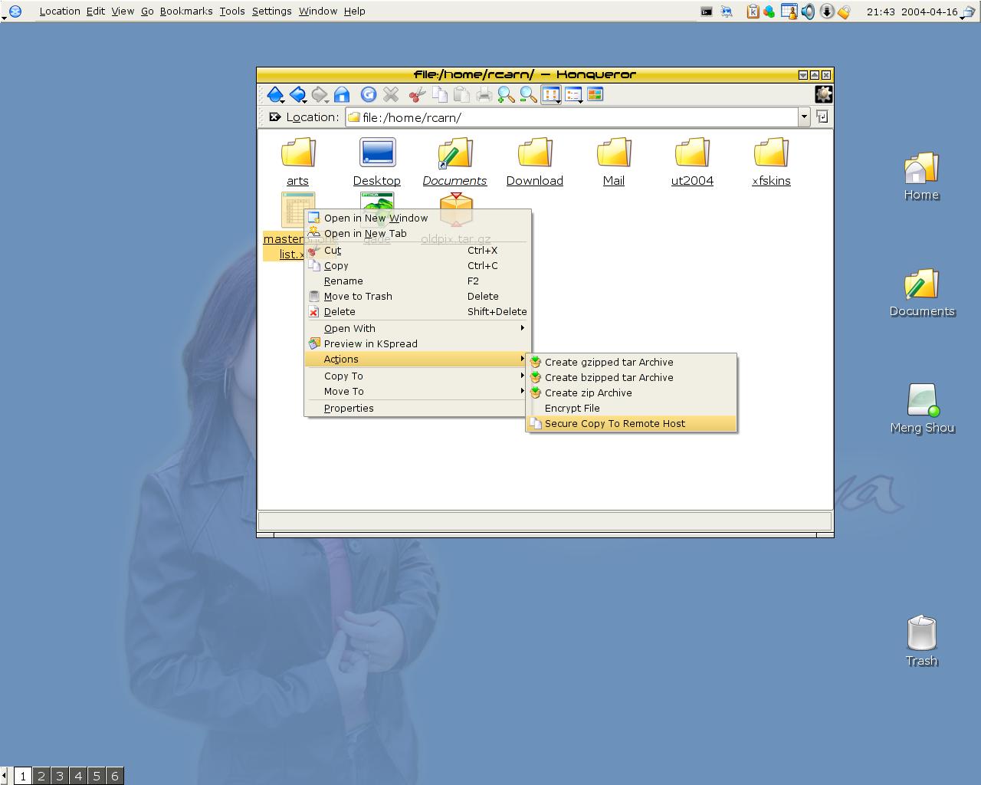This screenshot has height=785, width=981.
Task: Click the Back navigation arrow
Action: [297, 94]
